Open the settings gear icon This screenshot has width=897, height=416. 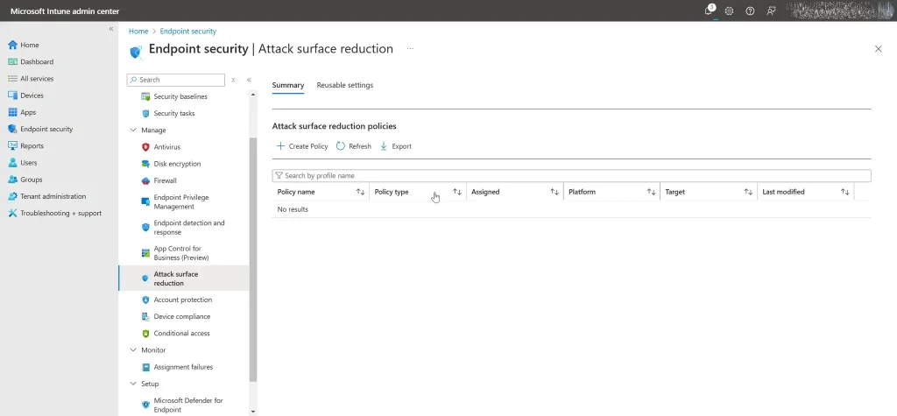click(x=729, y=11)
